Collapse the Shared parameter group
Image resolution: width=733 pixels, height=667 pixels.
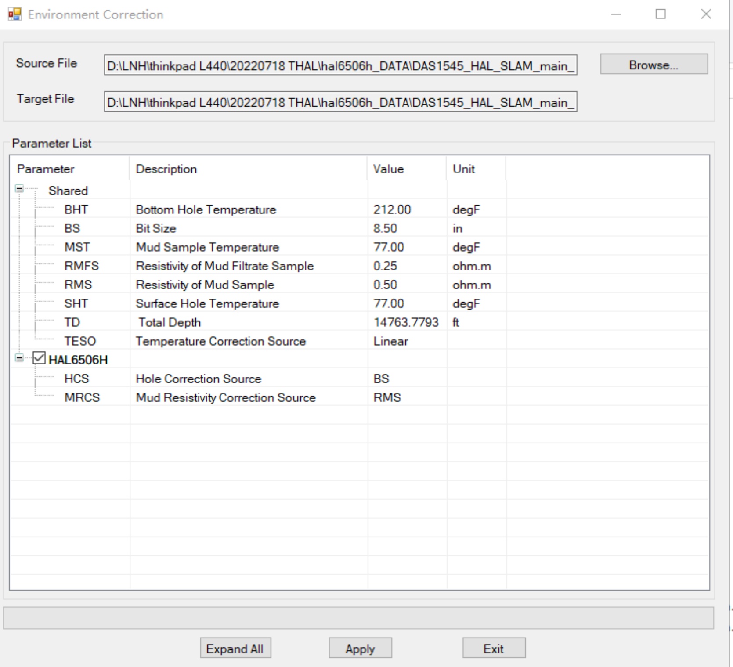[19, 189]
